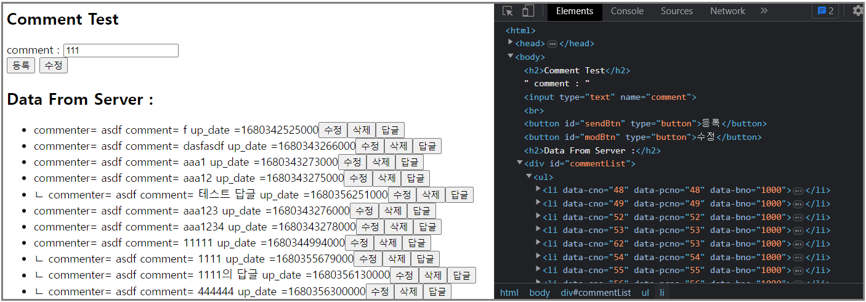Click 답글 for comment f
This screenshot has height=302, width=866.
tap(391, 130)
